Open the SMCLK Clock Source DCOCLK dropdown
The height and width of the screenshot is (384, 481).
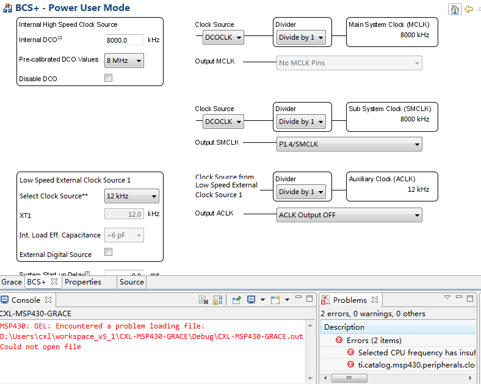point(223,121)
